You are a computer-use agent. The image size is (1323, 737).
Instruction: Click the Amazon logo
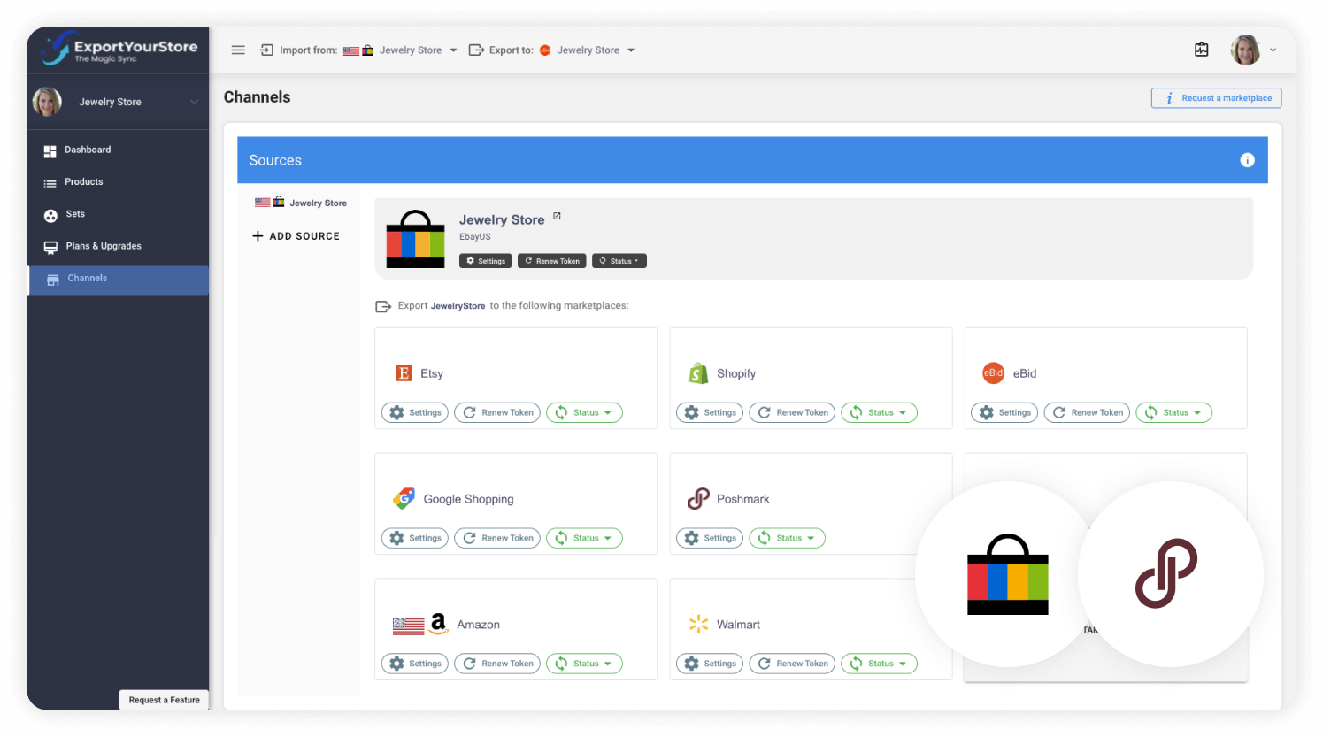(x=438, y=625)
